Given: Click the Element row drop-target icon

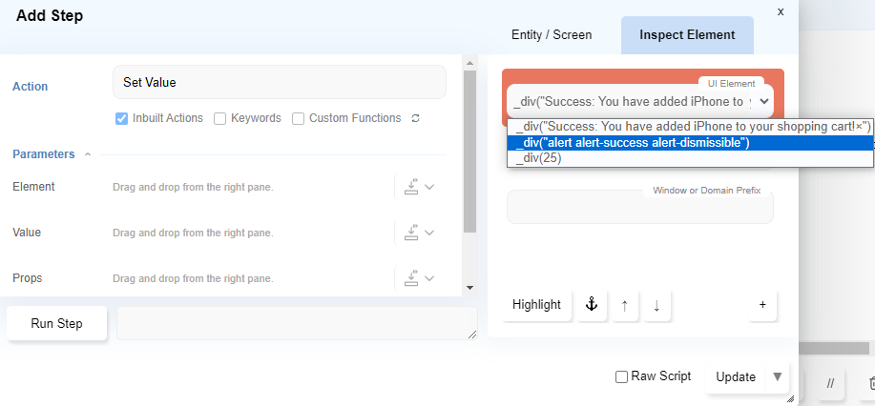Looking at the screenshot, I should tap(412, 187).
